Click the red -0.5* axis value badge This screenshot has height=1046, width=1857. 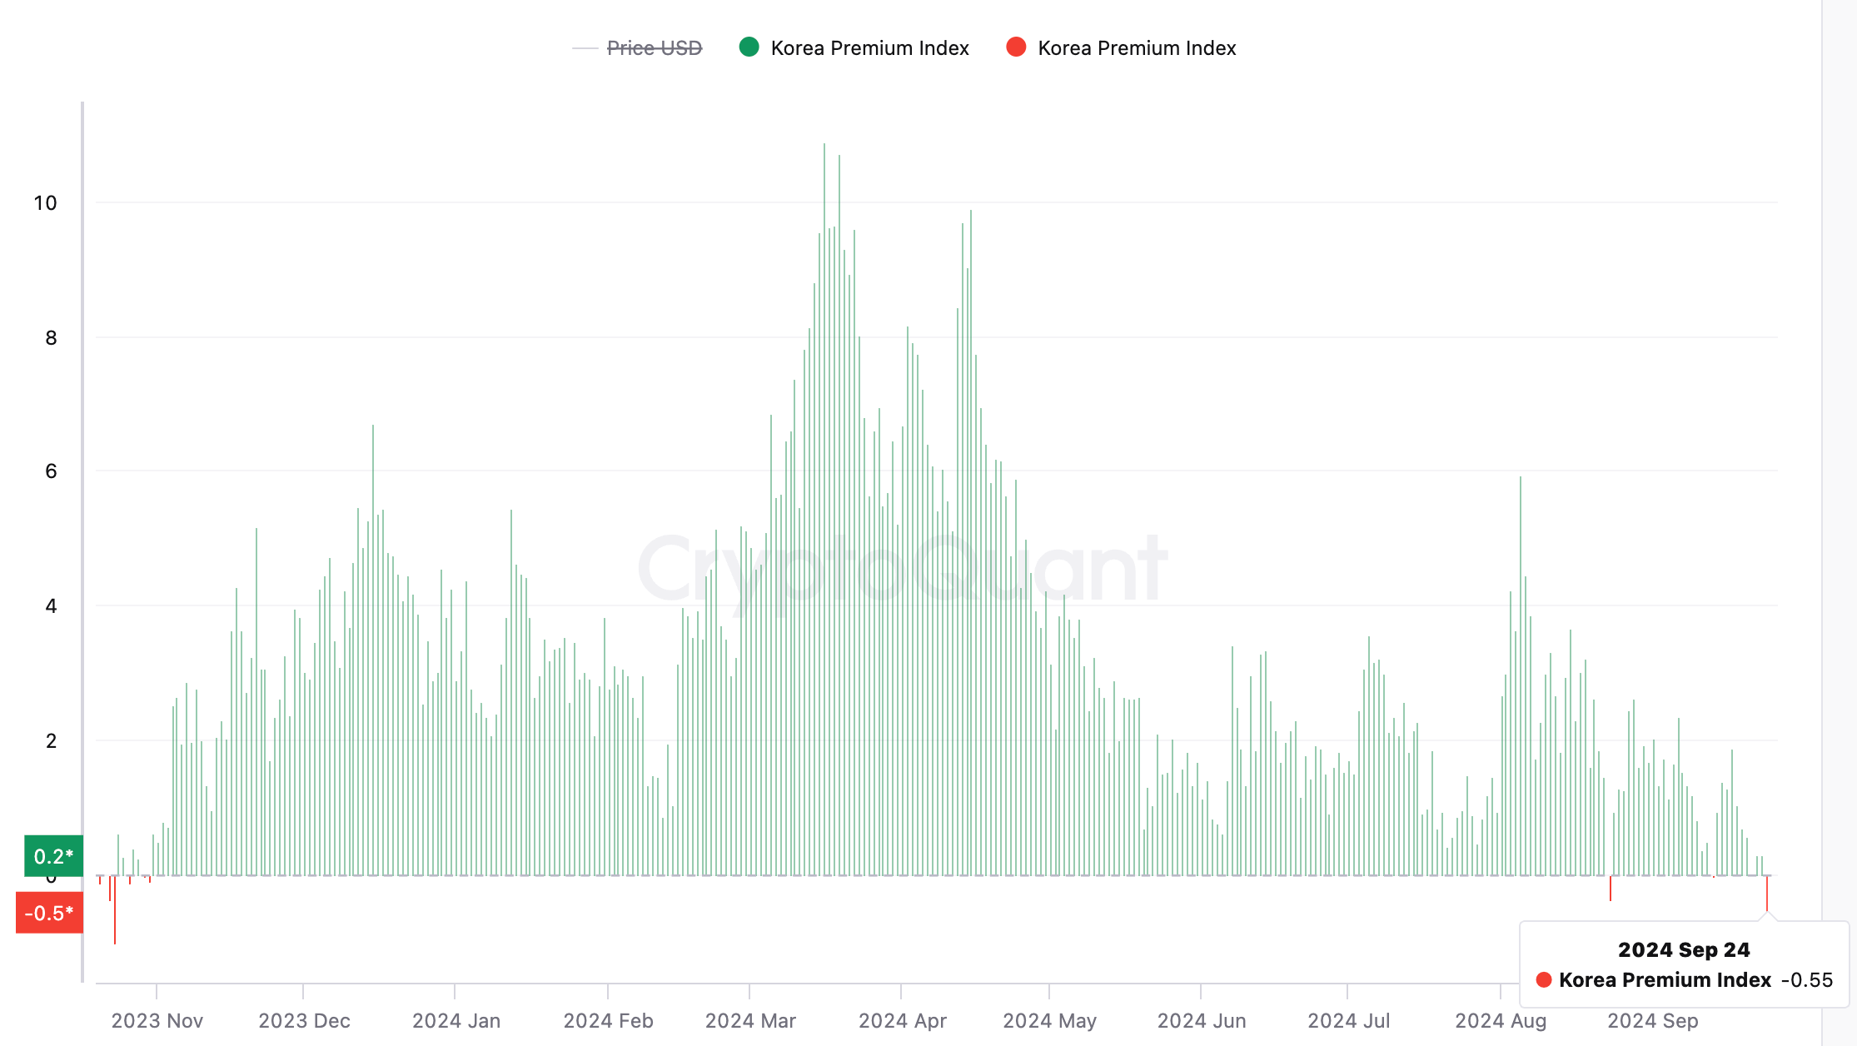click(50, 913)
